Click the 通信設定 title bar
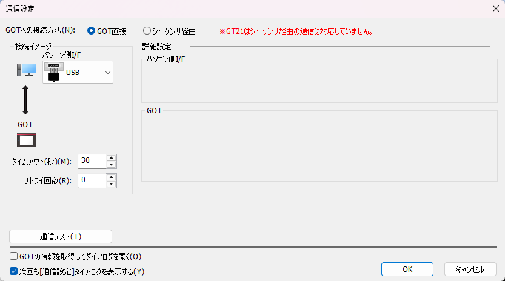 tap(242, 9)
